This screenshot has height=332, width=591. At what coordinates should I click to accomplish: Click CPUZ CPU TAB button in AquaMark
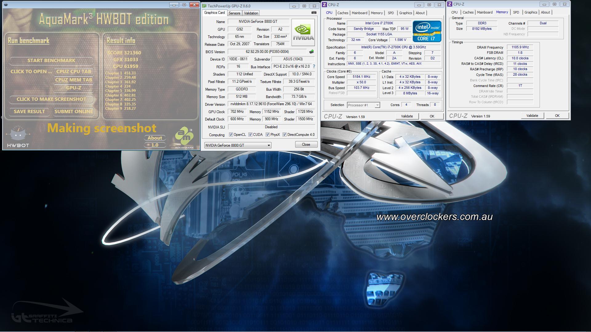coord(74,71)
